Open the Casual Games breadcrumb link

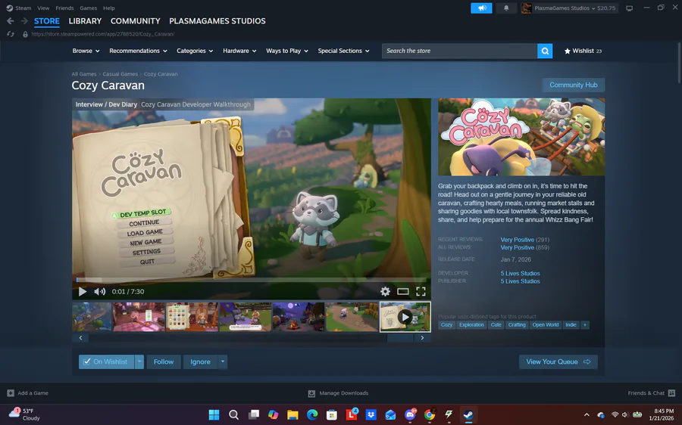120,74
